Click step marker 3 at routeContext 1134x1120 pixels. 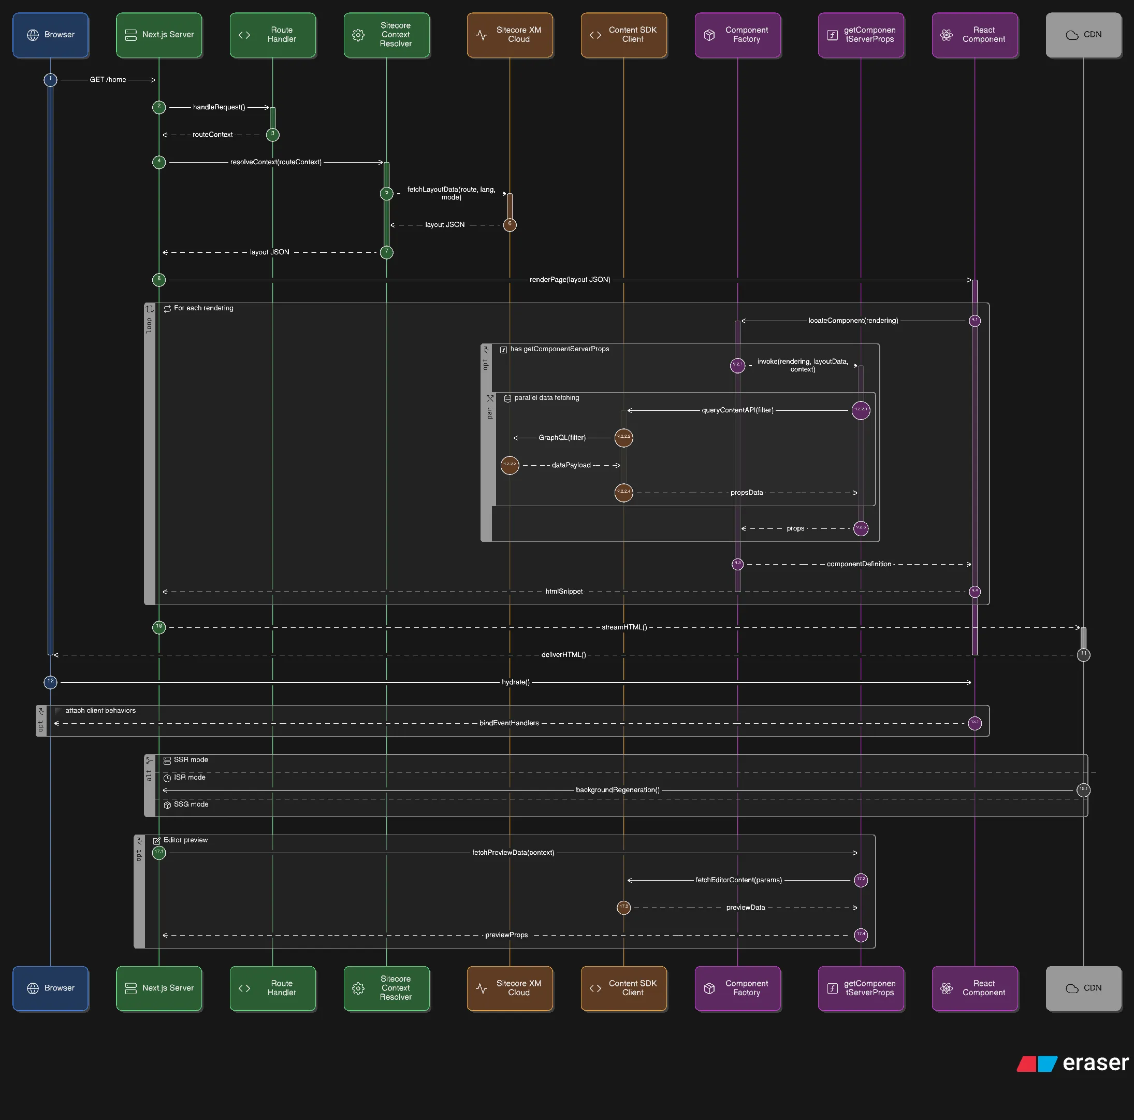click(x=273, y=135)
